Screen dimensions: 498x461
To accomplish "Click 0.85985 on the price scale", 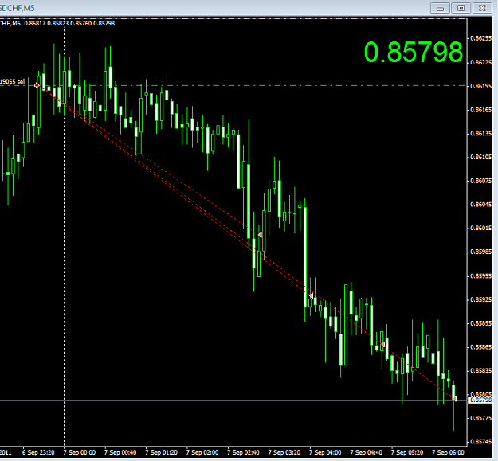I will pyautogui.click(x=480, y=252).
